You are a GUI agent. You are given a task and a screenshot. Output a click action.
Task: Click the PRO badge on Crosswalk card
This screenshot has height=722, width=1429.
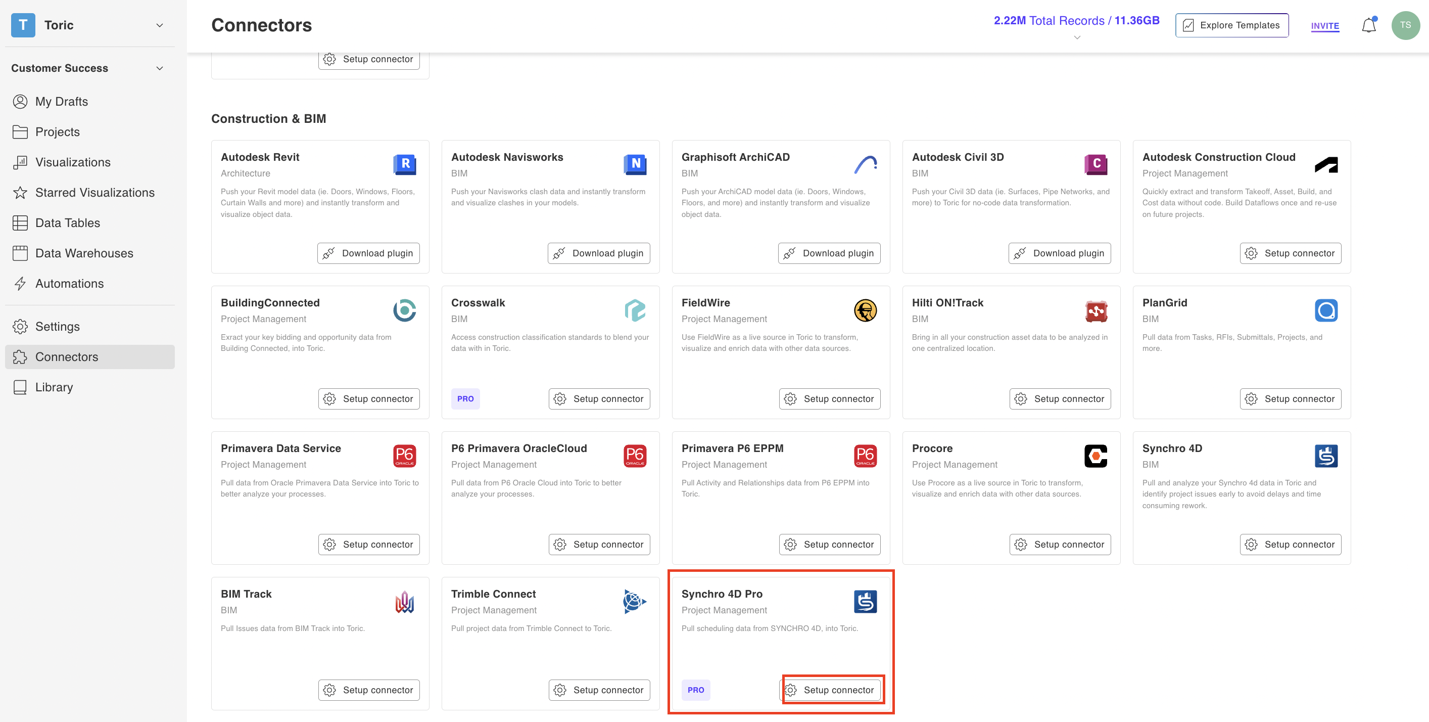(x=465, y=399)
